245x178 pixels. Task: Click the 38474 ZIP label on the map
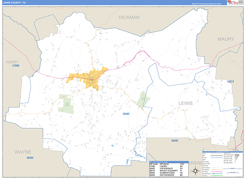[x=230, y=81]
